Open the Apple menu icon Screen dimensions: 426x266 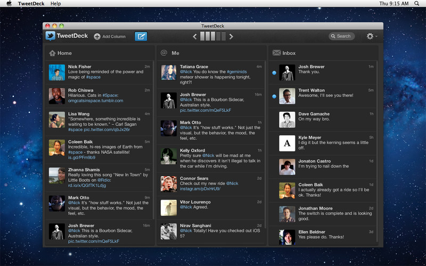[x=9, y=4]
